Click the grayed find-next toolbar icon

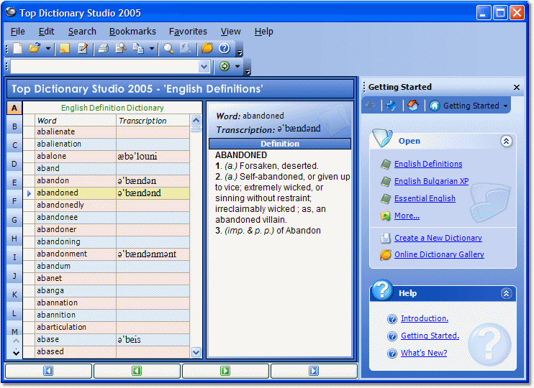185,48
